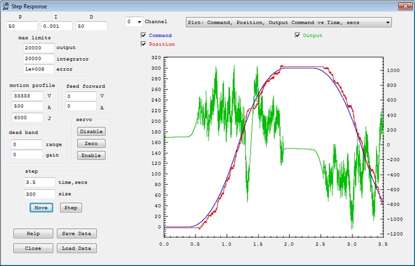Image resolution: width=415 pixels, height=266 pixels.
Task: Click the P gain input field
Action: (x=22, y=26)
